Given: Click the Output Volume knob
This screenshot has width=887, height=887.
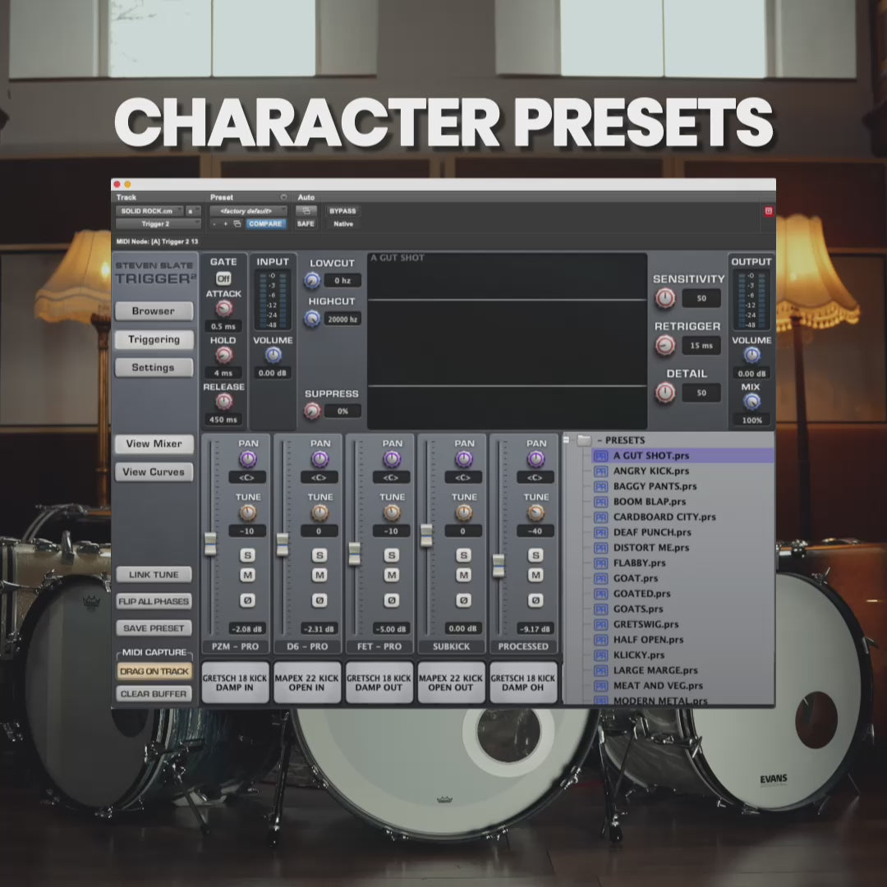Looking at the screenshot, I should tap(751, 356).
